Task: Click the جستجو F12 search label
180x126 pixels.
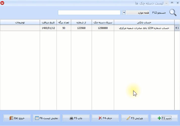Action: click(159, 13)
